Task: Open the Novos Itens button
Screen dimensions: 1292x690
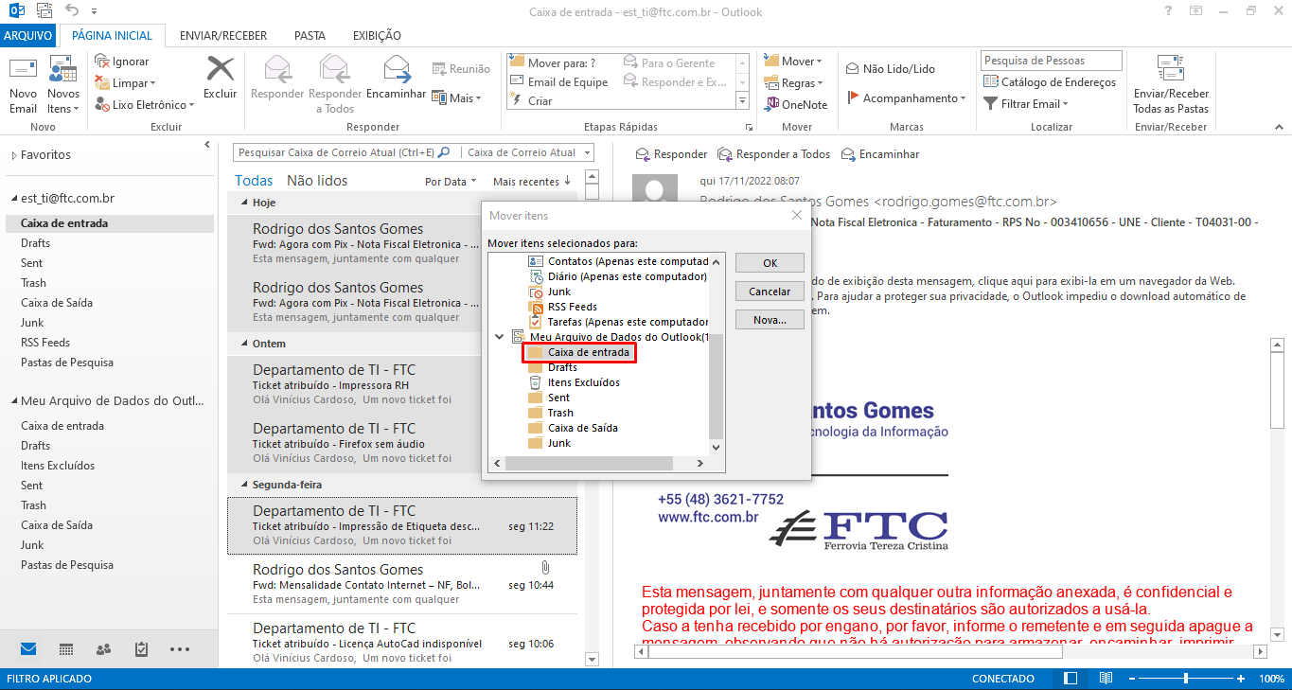Action: [x=63, y=85]
